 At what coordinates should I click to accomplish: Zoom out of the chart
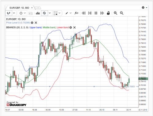[x=121, y=13]
